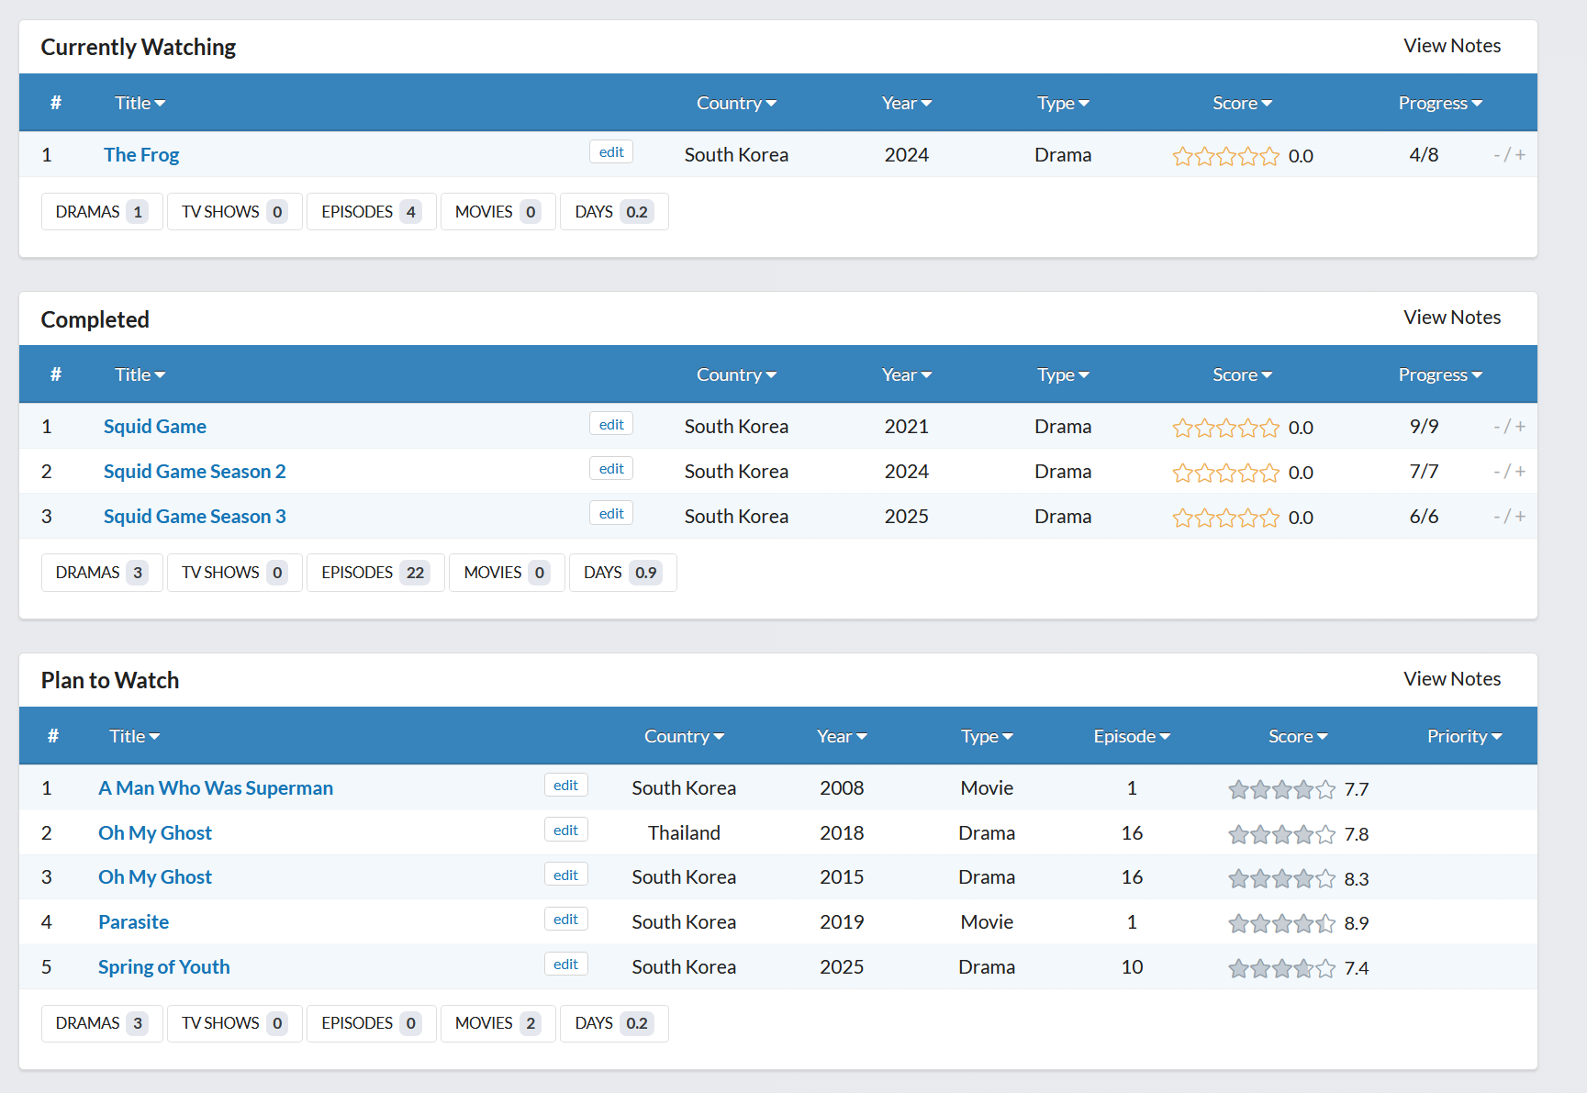Edit A Man Who Was Superman entry
Image resolution: width=1587 pixels, height=1093 pixels.
point(566,786)
